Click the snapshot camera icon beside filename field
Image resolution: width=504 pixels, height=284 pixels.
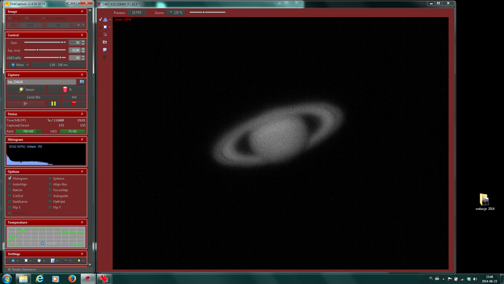point(82,82)
